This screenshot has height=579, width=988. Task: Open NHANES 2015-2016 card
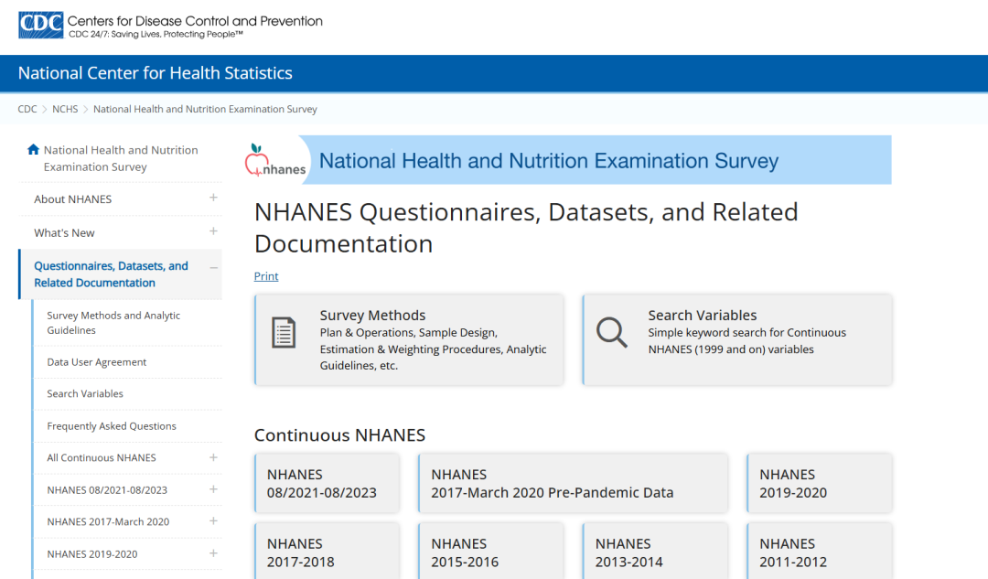coord(491,552)
